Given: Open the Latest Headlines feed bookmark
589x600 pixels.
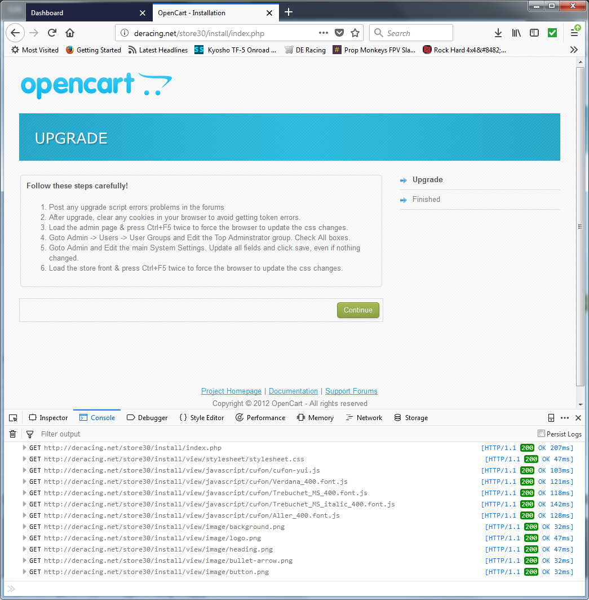Looking at the screenshot, I should tap(158, 50).
